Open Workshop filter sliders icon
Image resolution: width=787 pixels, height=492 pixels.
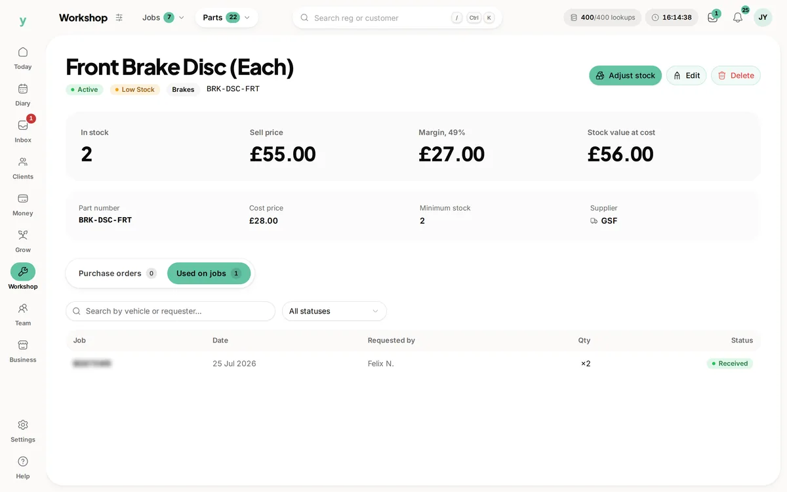tap(119, 18)
